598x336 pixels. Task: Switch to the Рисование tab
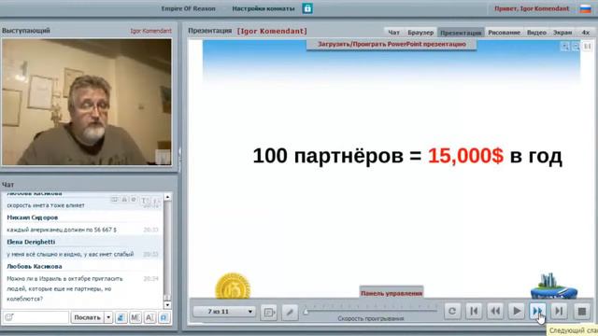[504, 33]
